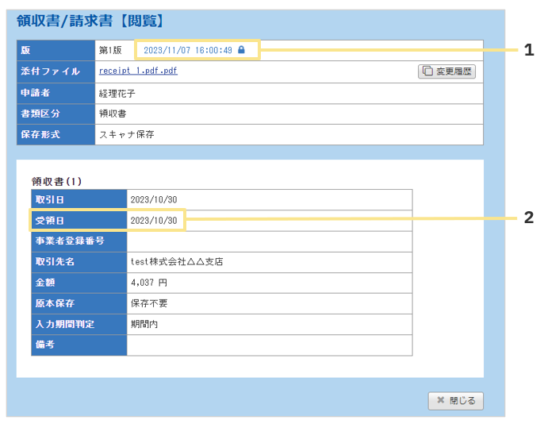This screenshot has height=424, width=544.
Task: Click the X icon on the 閉じる button
Action: (x=439, y=401)
